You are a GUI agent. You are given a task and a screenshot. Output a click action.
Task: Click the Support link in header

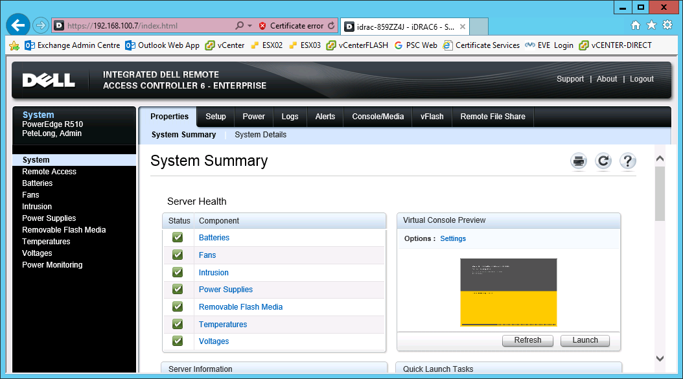pyautogui.click(x=570, y=79)
